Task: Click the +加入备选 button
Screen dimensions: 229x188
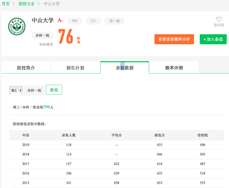Action: 213,39
